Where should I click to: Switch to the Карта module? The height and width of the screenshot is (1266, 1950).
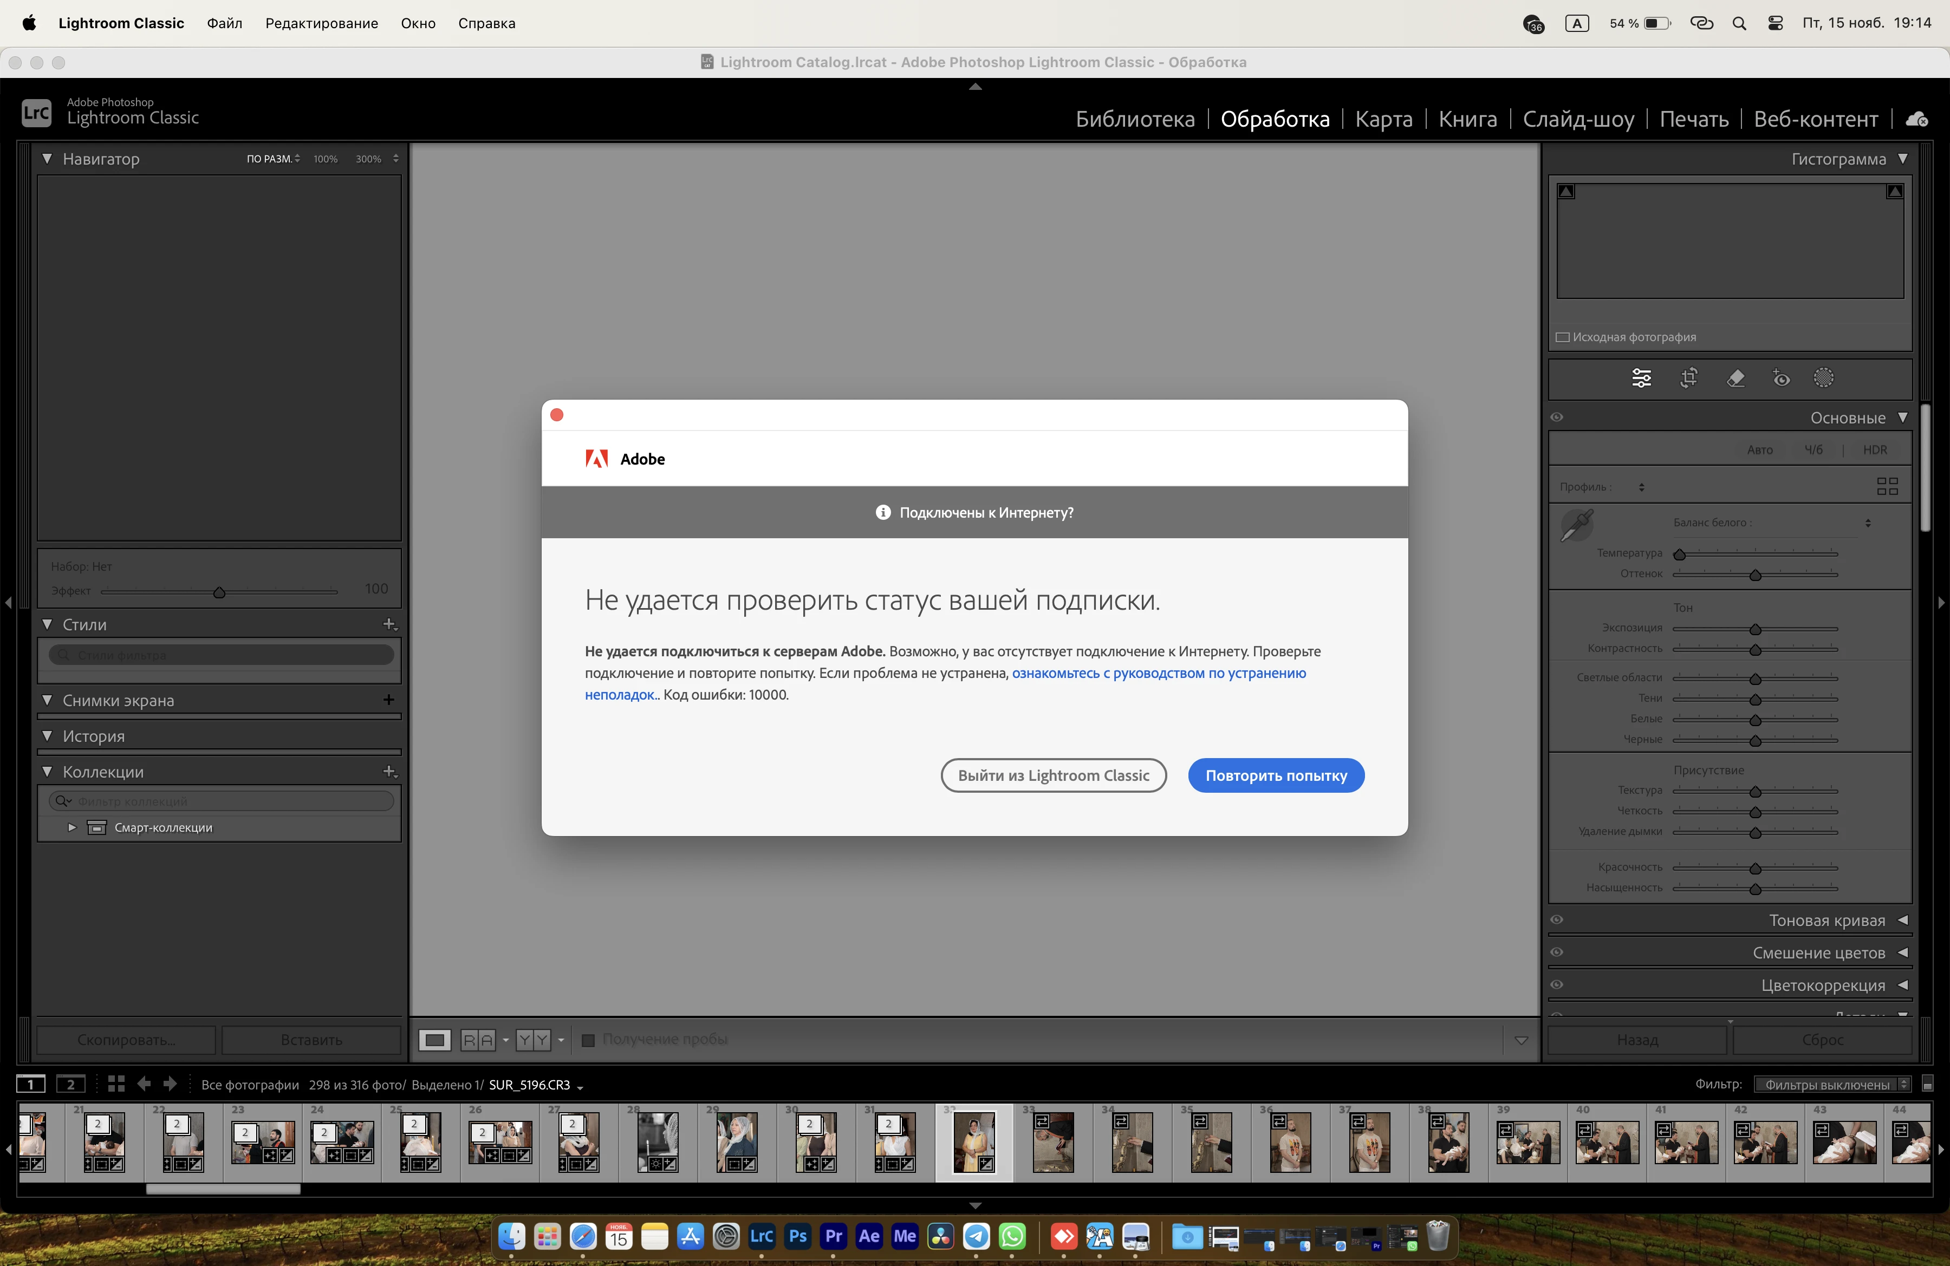tap(1384, 120)
